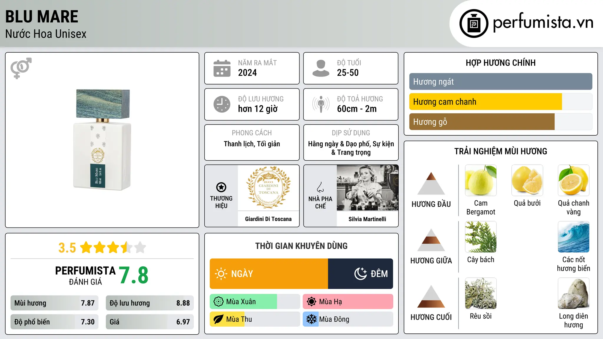Click the Giardini Di Toscana brand name

click(268, 219)
